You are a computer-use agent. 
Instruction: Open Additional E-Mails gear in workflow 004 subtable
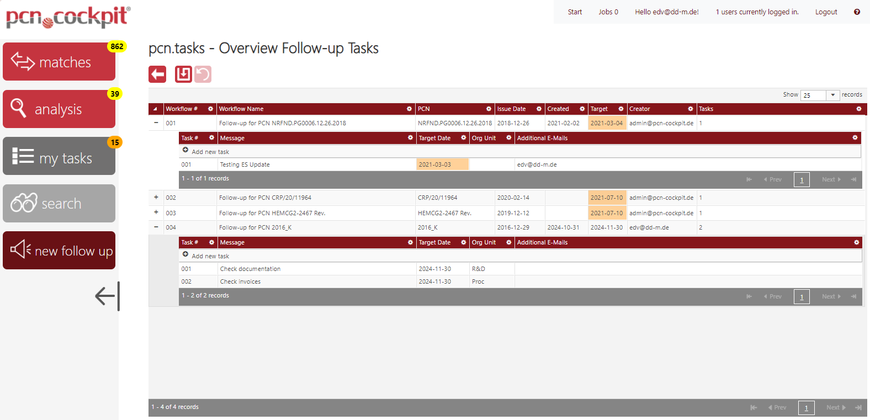(x=856, y=242)
